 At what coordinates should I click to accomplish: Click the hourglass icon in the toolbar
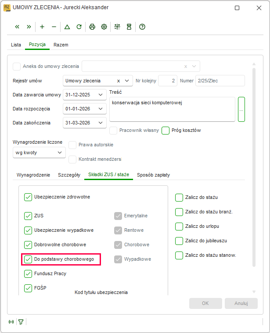[129, 27]
